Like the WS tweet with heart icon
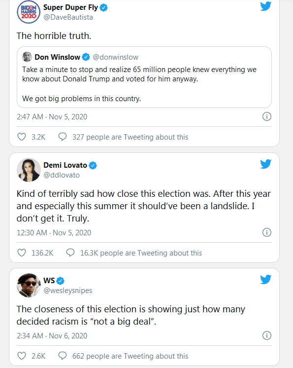The width and height of the screenshot is (293, 368). [22, 356]
